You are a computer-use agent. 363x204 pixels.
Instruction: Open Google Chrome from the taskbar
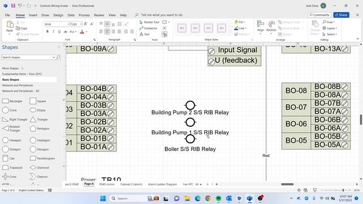(208, 198)
